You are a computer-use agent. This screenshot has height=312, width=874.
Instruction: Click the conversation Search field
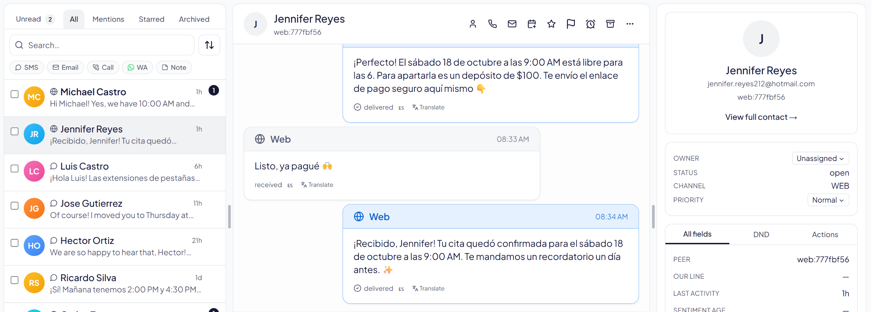click(x=102, y=45)
